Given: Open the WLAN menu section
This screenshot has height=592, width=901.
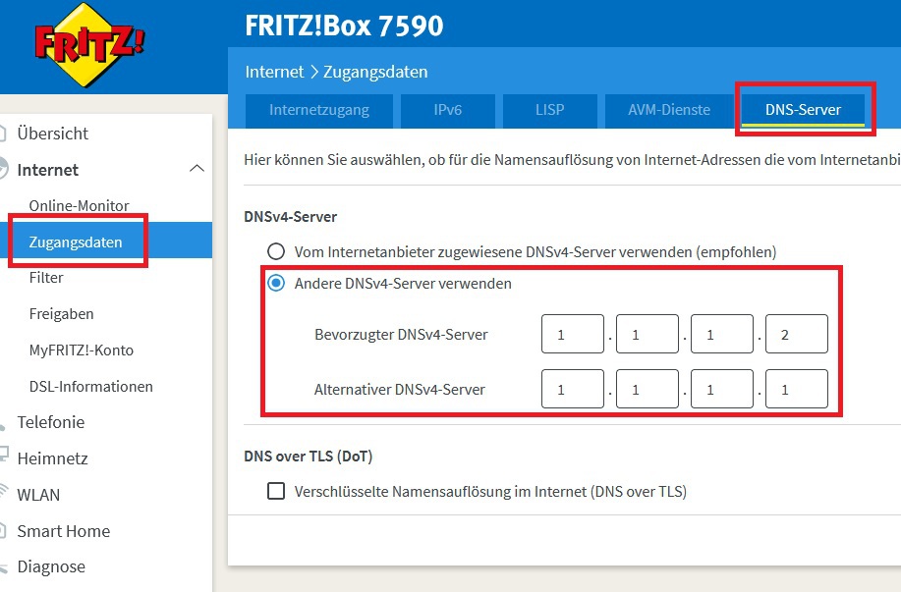Looking at the screenshot, I should tap(38, 495).
